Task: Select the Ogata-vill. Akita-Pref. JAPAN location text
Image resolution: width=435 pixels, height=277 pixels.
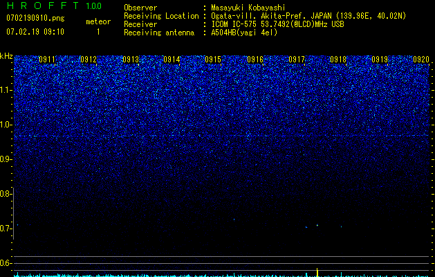Action: pyautogui.click(x=308, y=16)
